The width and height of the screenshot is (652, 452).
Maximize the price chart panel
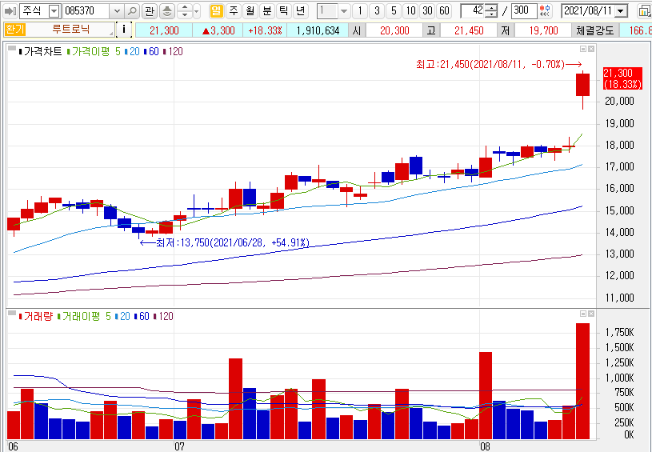[583, 49]
